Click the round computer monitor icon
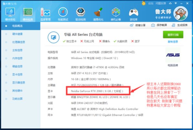The height and width of the screenshot is (130, 193). (53, 37)
